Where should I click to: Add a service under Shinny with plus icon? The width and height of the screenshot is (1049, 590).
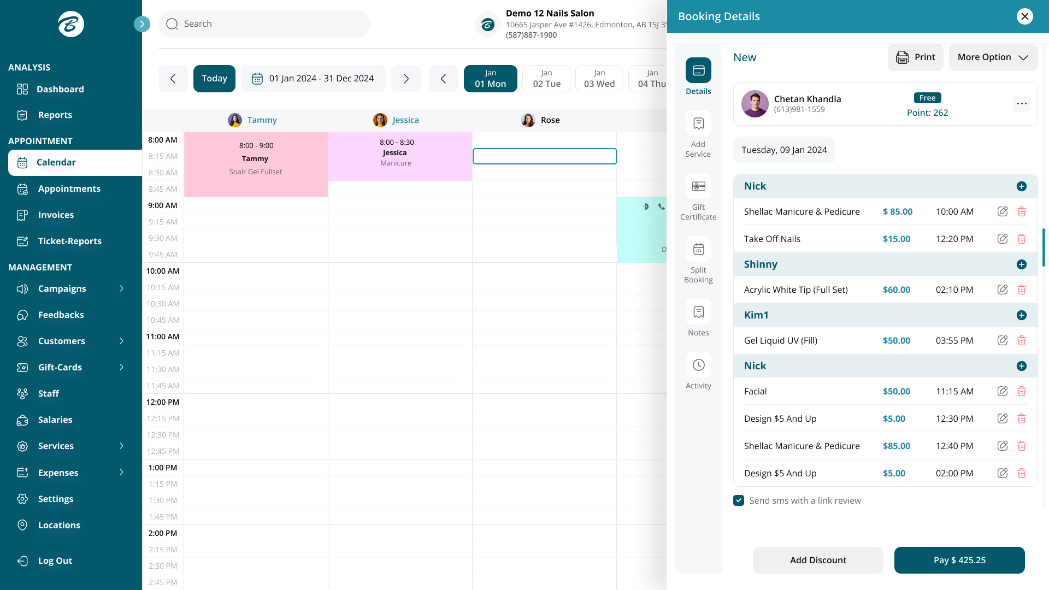coord(1022,264)
